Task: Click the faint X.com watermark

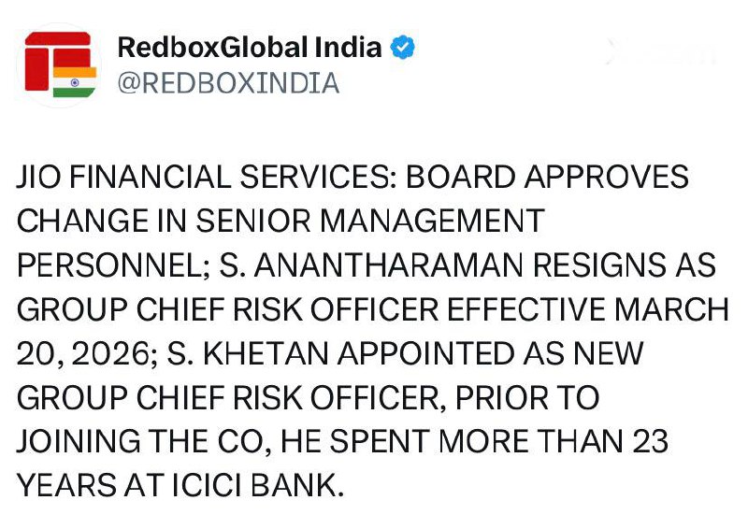Action: point(657,54)
